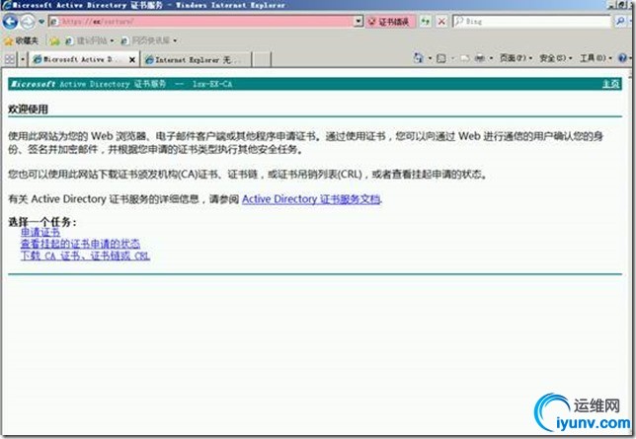Viewport: 636px width, 439px height.
Task: Expand the 网页快讯库 dropdown arrow
Action: (x=175, y=40)
